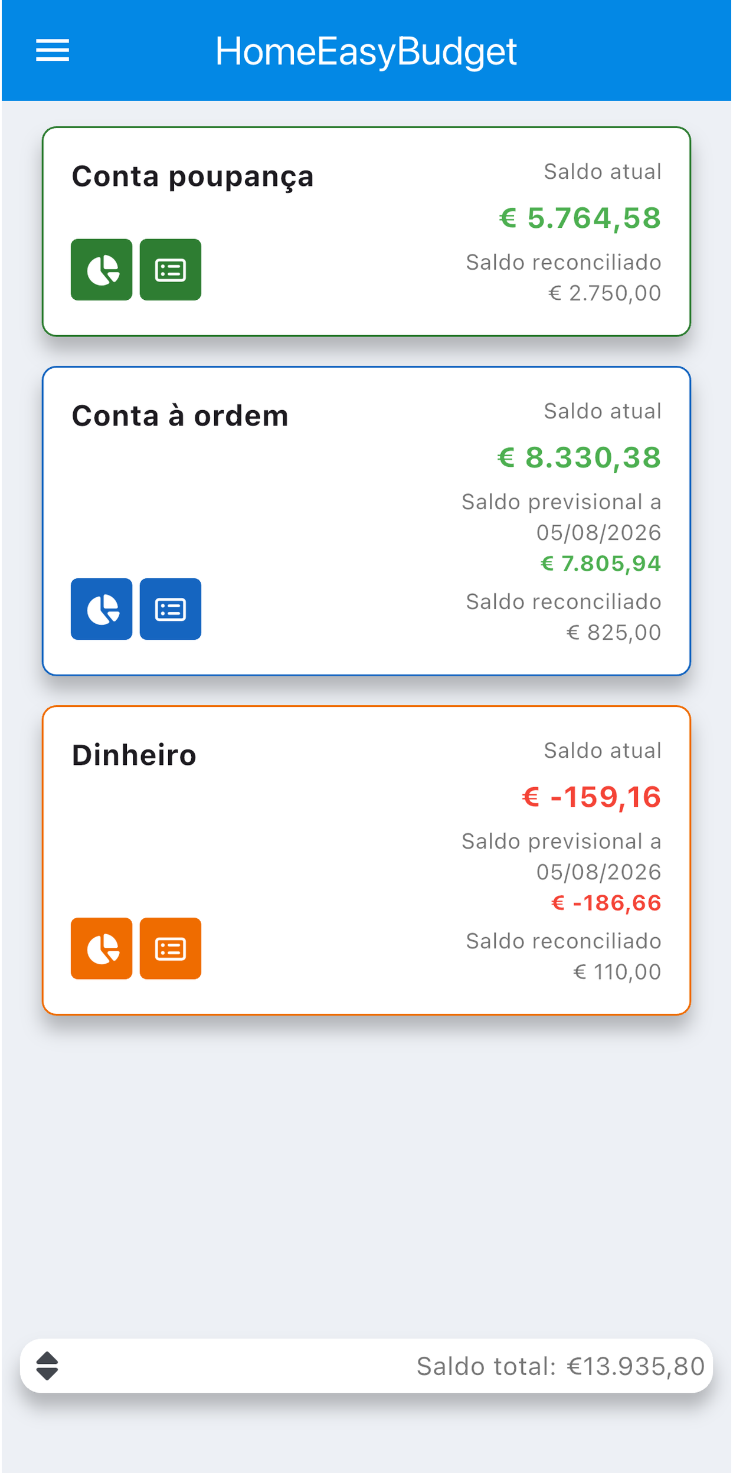Open the hamburger navigation menu
This screenshot has width=733, height=1473.
53,50
